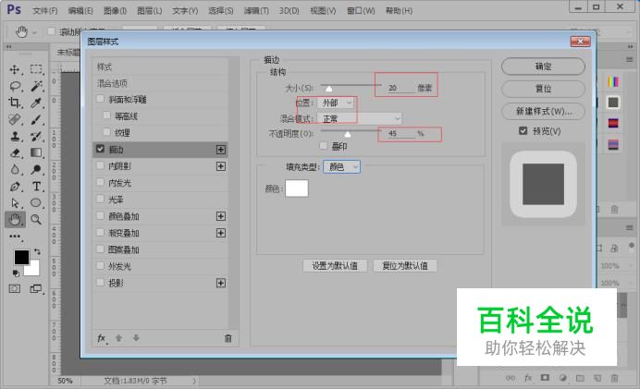Open the 编辑(E) menu

80,10
